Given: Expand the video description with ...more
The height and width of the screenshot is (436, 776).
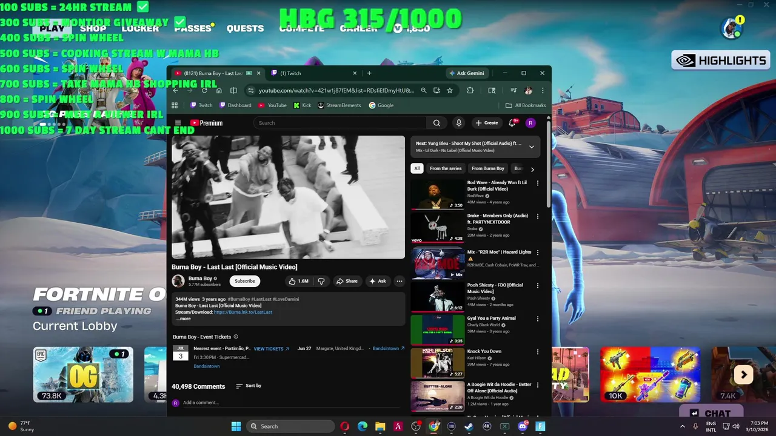Looking at the screenshot, I should point(183,319).
